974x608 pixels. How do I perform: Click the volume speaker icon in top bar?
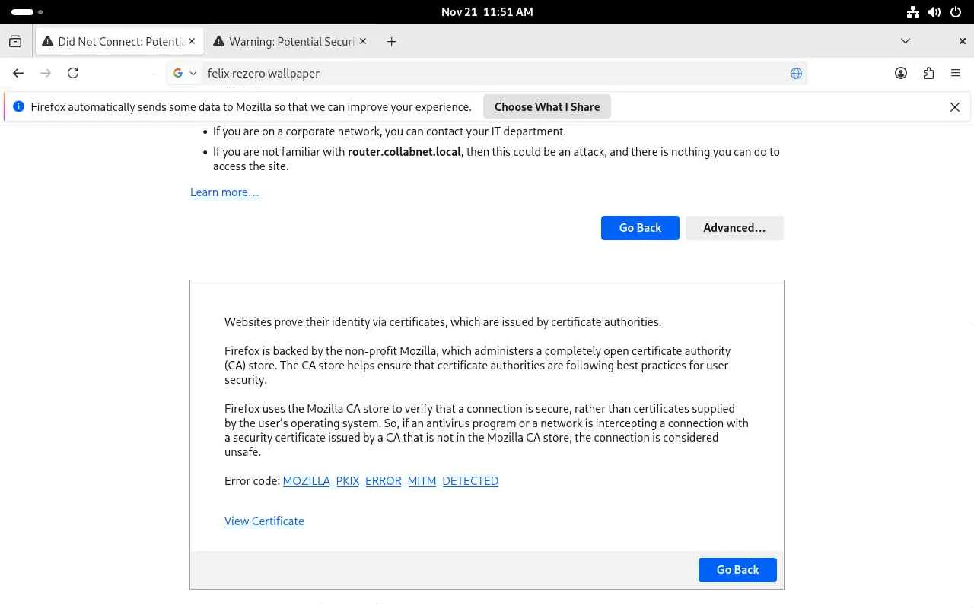934,12
